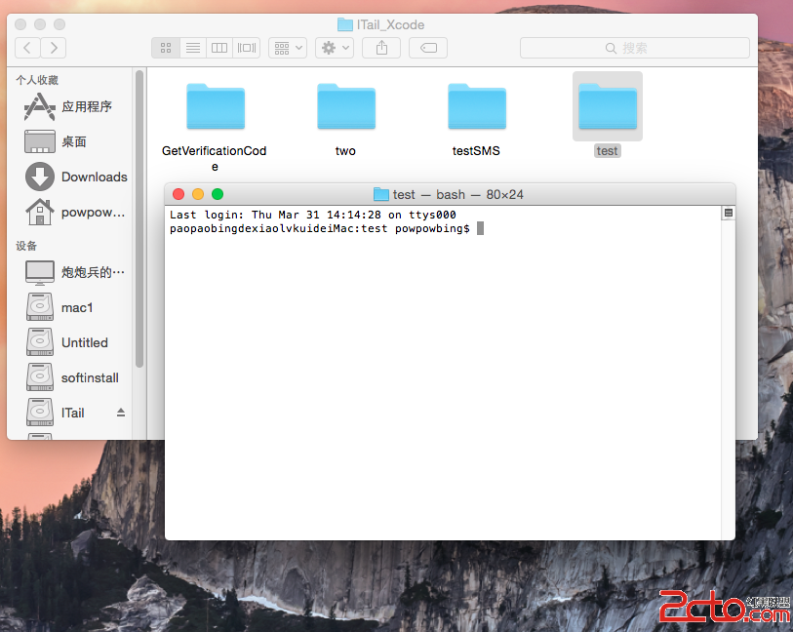Switch to column view in Finder
Viewport: 793px width, 632px height.
pos(219,47)
